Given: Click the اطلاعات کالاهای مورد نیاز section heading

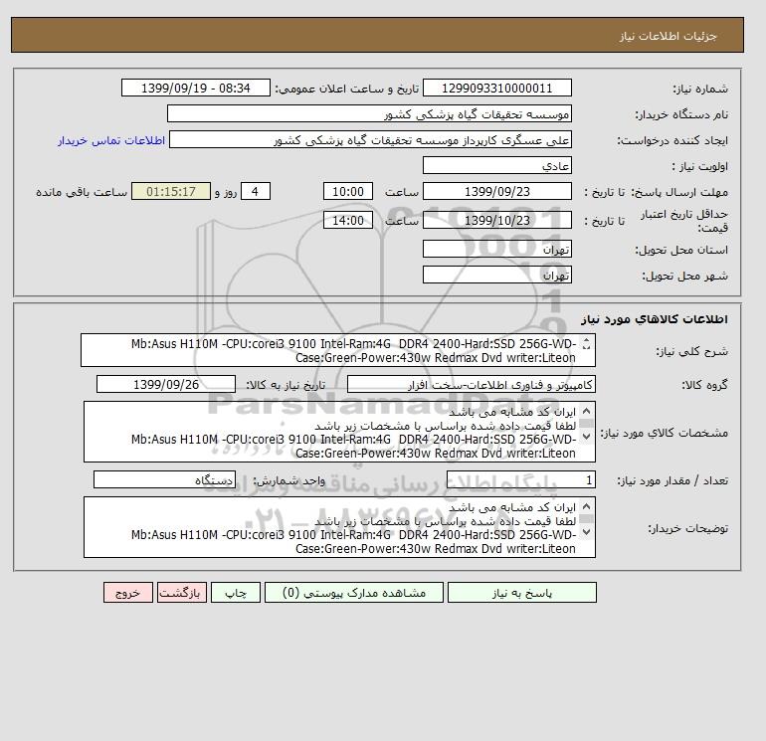Looking at the screenshot, I should (655, 319).
